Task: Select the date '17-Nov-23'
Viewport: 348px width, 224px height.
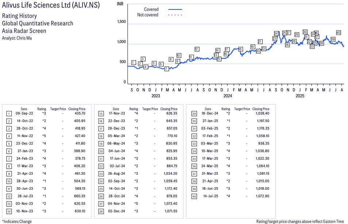Action: (117, 113)
